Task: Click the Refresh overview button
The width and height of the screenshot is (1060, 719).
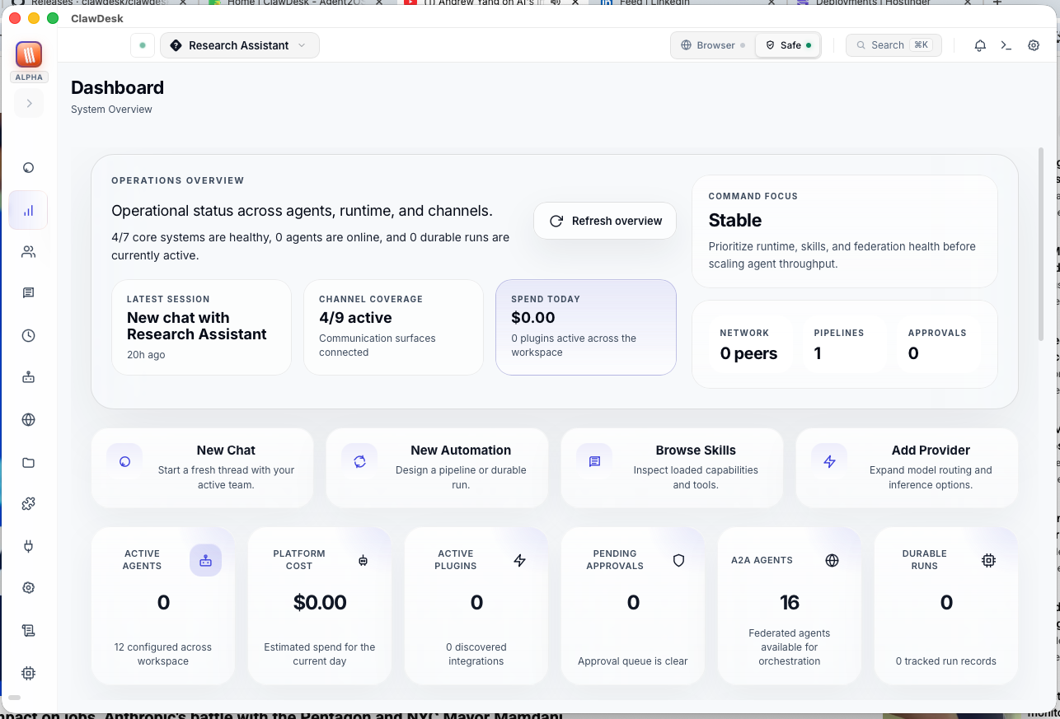Action: tap(604, 221)
